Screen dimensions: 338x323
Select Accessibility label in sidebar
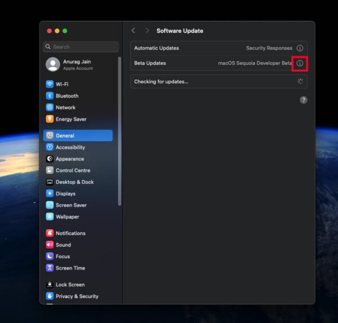pyautogui.click(x=70, y=147)
